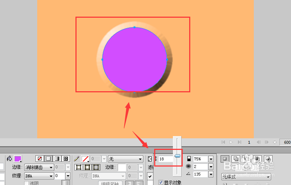Click the transparency checkerboard icon
This screenshot has height=185, width=291.
pyautogui.click(x=150, y=159)
